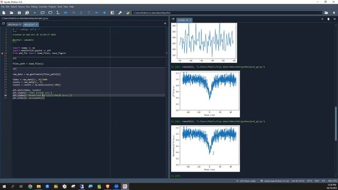Click Line and Col status bar entry
Image resolution: width=338 pixels, height=190 pixels.
[298, 181]
